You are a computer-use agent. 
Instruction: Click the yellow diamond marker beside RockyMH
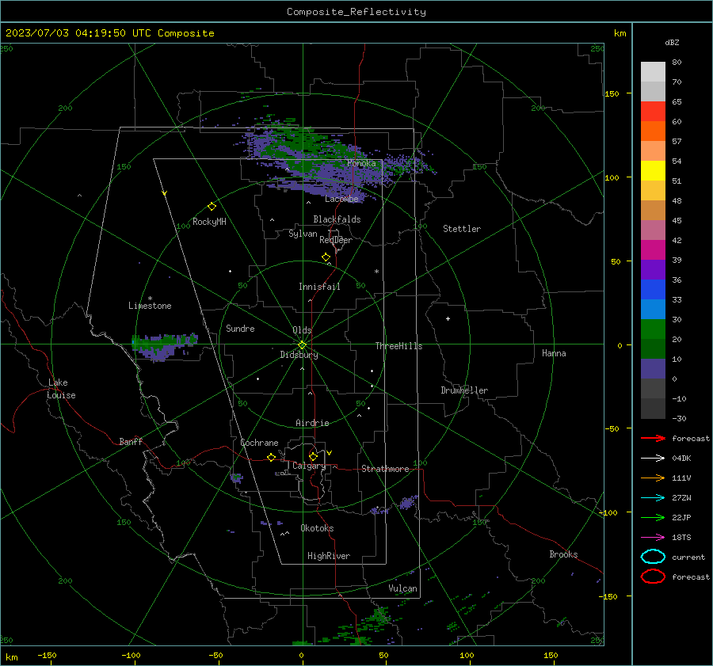pos(212,207)
